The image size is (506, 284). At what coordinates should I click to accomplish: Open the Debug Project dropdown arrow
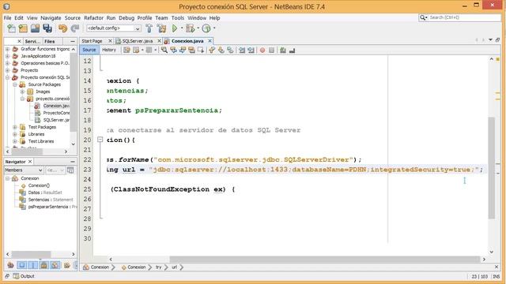pyautogui.click(x=198, y=28)
